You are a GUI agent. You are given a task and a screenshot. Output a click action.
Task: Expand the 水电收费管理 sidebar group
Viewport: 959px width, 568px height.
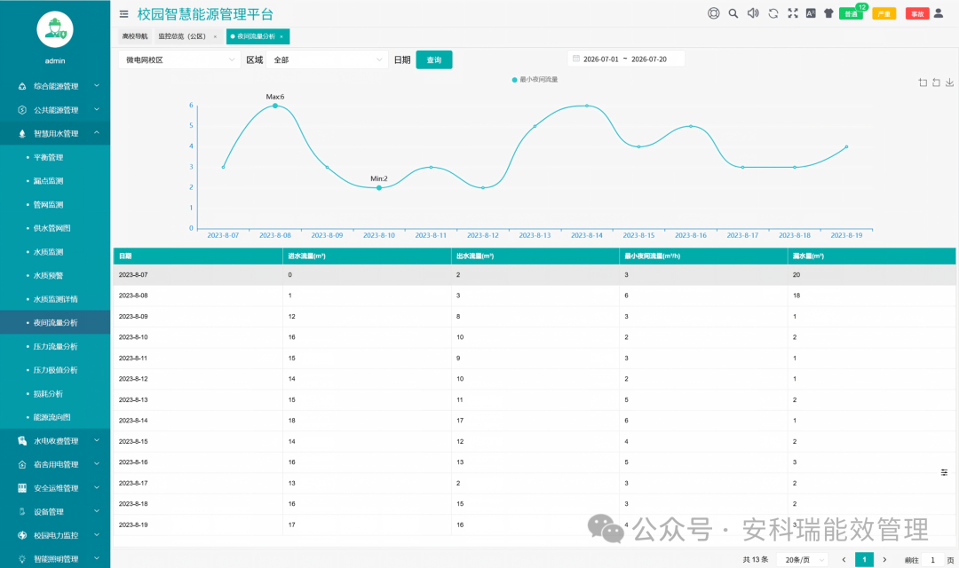(x=55, y=441)
